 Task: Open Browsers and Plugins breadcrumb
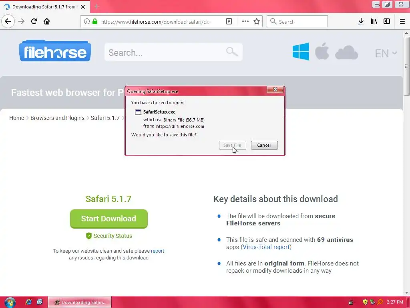[x=57, y=118]
